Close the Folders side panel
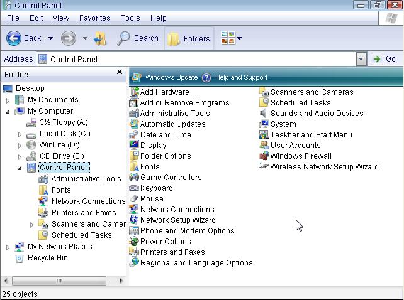The height and width of the screenshot is (300, 404). point(120,73)
